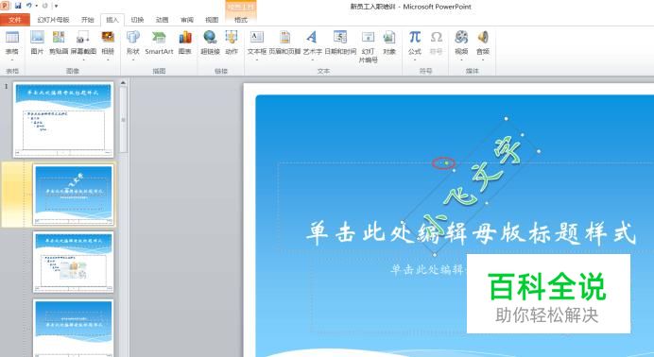Click the rotated green WordArt text
The height and width of the screenshot is (357, 654).
coord(472,185)
